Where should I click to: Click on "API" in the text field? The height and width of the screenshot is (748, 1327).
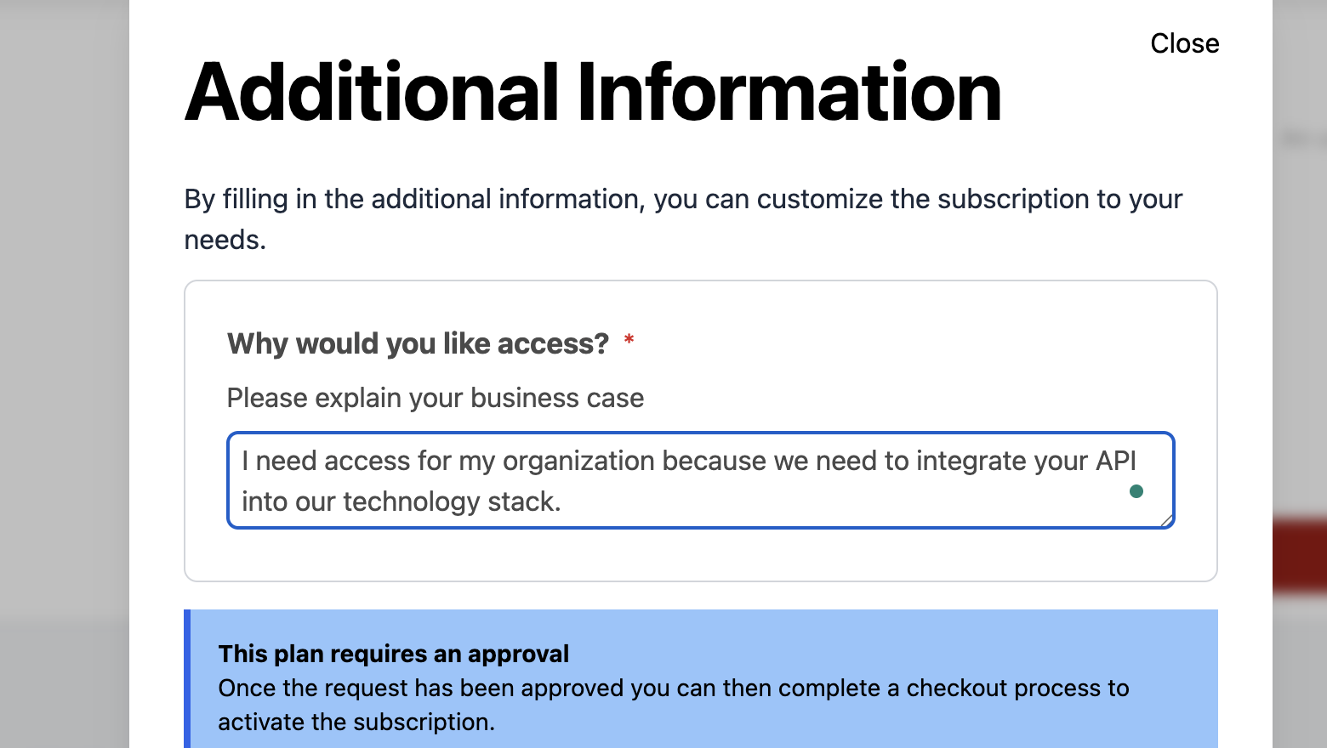[1115, 462]
